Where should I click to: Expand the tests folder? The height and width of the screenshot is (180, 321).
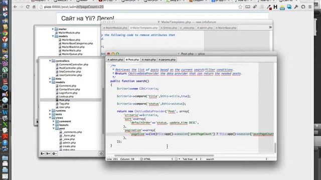[50, 114]
